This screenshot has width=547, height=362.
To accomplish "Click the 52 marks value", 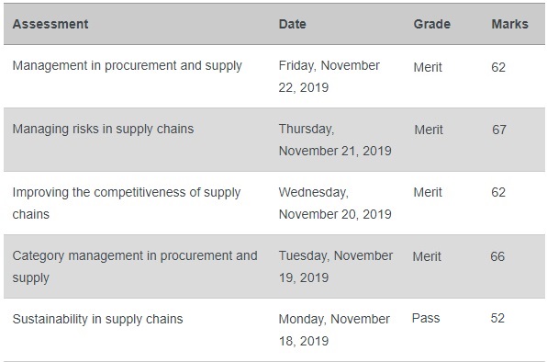I will pyautogui.click(x=497, y=318).
